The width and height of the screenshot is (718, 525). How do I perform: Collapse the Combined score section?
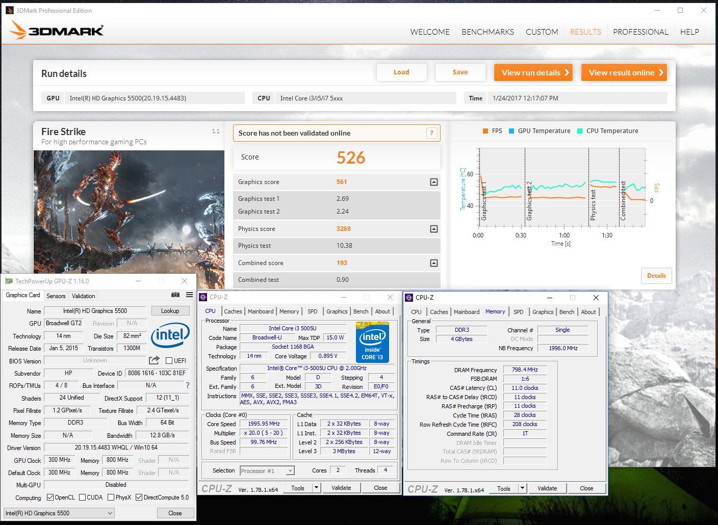(433, 263)
